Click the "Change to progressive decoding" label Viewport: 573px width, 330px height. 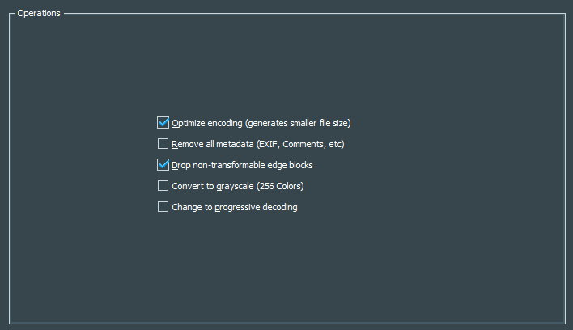pyautogui.click(x=235, y=208)
